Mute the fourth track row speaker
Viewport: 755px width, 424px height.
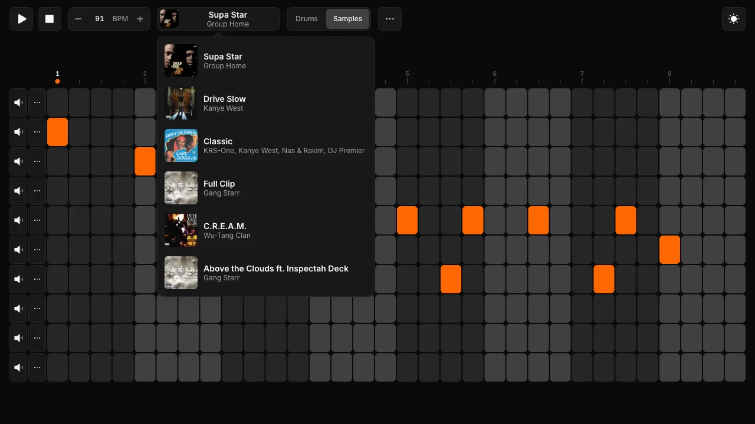(x=18, y=191)
